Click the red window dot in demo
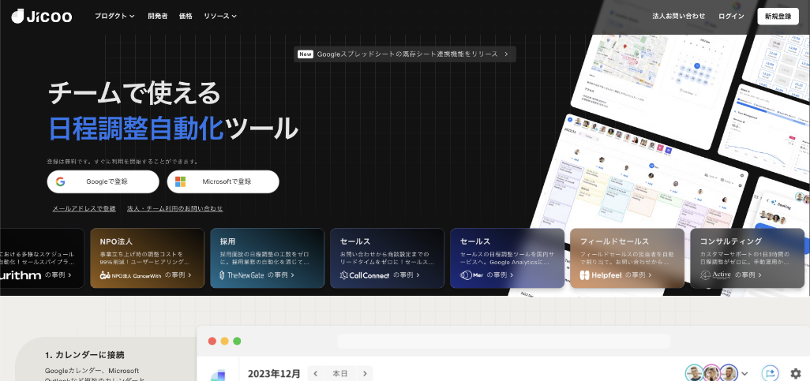810x381 pixels. click(x=212, y=341)
